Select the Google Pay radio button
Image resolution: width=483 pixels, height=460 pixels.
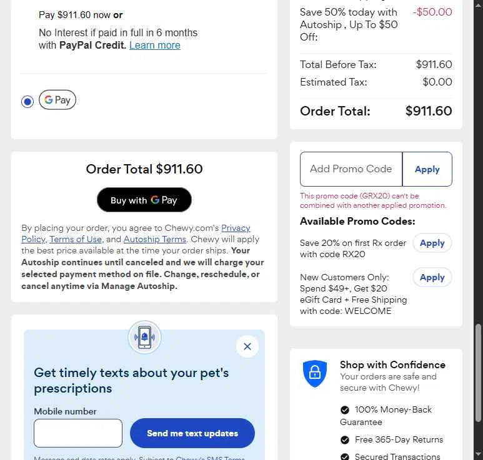point(27,101)
